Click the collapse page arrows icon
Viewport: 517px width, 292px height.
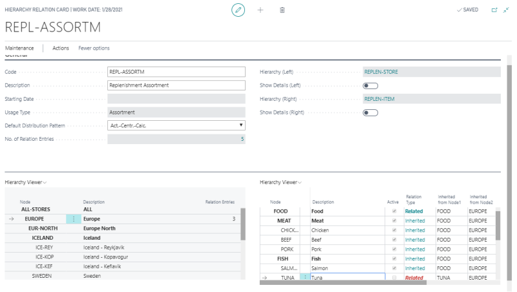click(x=506, y=10)
